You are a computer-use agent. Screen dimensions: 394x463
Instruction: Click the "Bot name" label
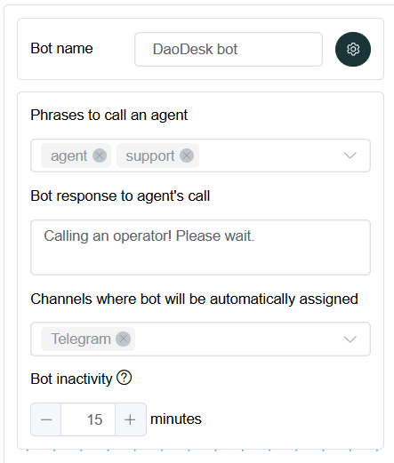point(61,48)
